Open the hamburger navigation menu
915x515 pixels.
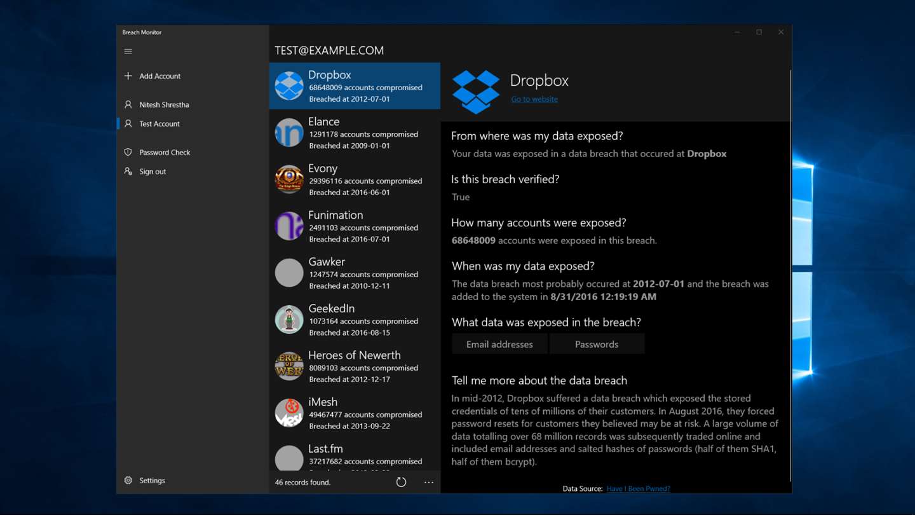128,52
